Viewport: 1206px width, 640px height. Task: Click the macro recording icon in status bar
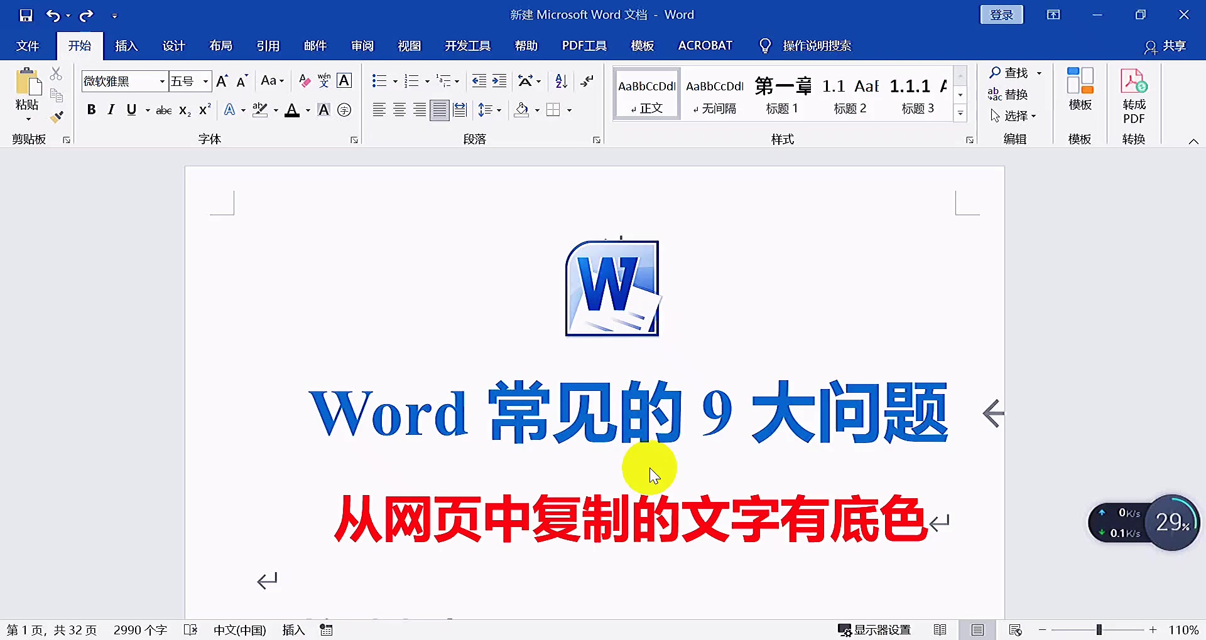tap(326, 630)
